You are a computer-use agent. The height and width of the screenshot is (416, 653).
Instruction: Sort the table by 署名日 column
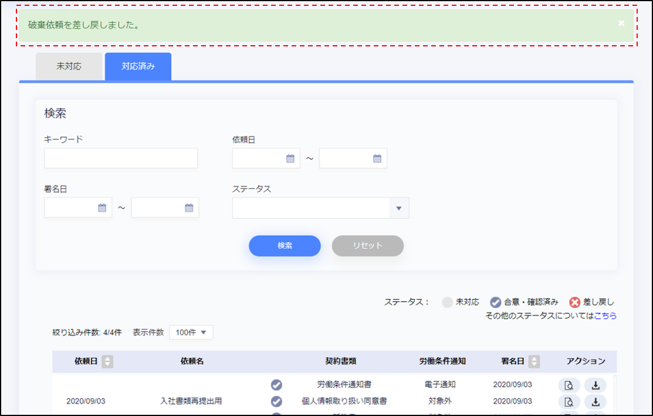[534, 361]
